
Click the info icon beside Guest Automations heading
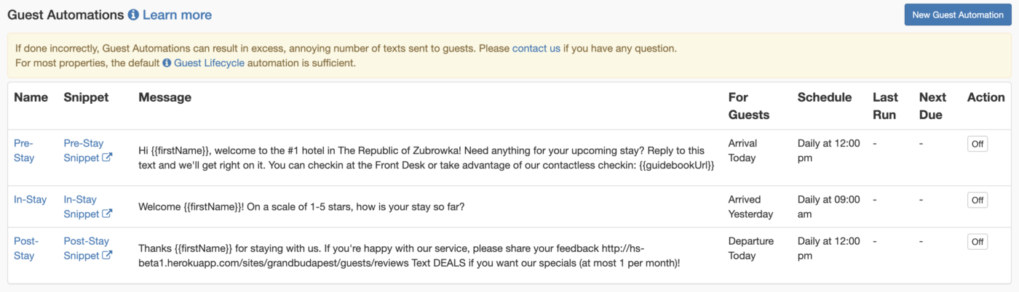(x=133, y=15)
